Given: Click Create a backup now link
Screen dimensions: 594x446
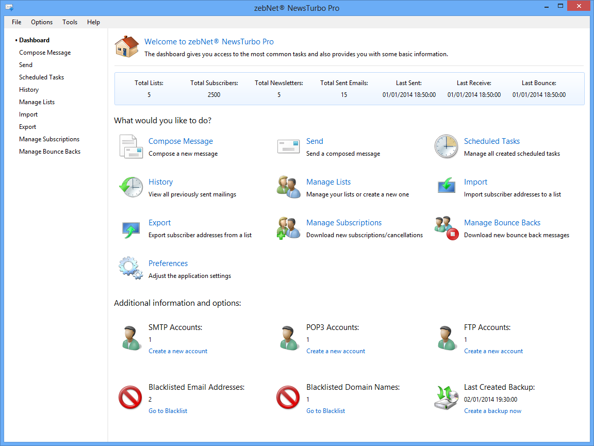Looking at the screenshot, I should point(492,411).
